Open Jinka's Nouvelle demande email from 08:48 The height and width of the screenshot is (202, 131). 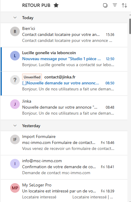point(64,108)
